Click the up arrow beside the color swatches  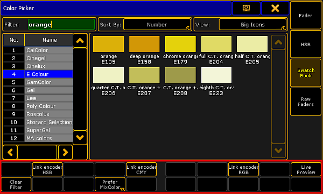(278, 42)
